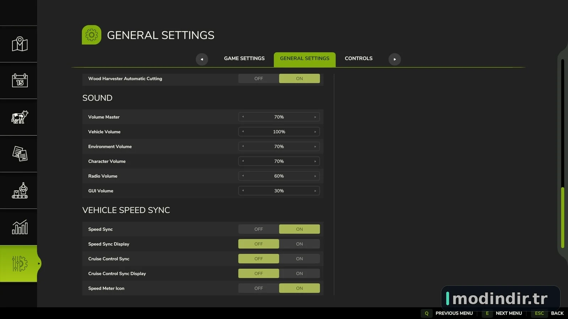The height and width of the screenshot is (319, 568).
Task: Set Cruise Control Sync Display to OFF
Action: pos(258,274)
